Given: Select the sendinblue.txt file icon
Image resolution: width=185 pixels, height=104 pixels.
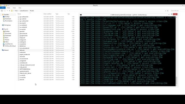Looking at the screenshot, I should pos(18,63).
